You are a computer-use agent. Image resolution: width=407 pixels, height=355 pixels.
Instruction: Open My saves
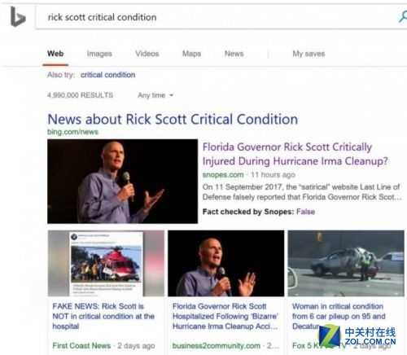coord(309,54)
